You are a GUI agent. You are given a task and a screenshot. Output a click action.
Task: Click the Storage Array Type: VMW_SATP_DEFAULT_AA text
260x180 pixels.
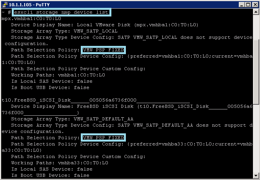click(x=72, y=119)
